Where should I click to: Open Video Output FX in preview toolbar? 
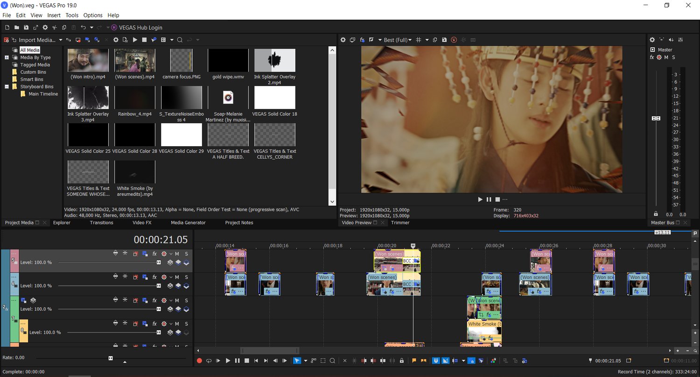362,40
